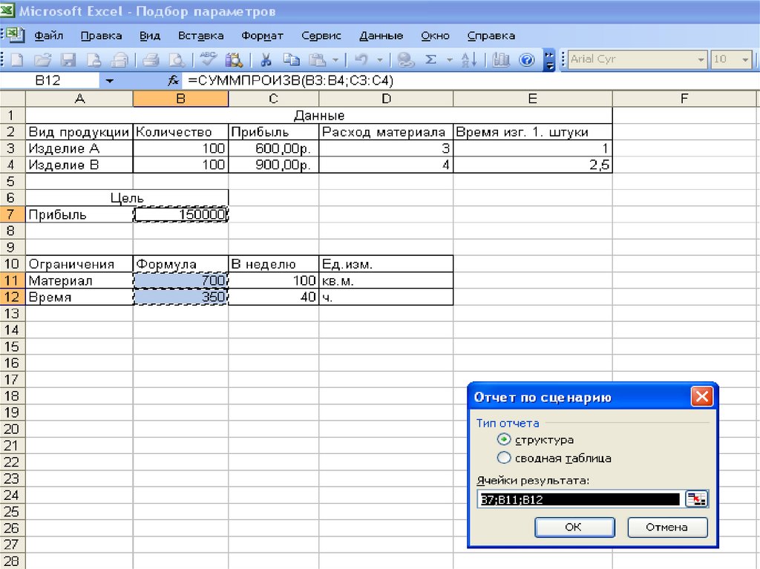
Task: Click Отмена in the scenario report dialog
Action: [x=667, y=527]
